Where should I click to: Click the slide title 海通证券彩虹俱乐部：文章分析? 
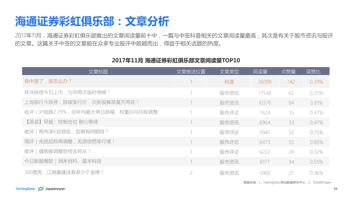pyautogui.click(x=92, y=21)
